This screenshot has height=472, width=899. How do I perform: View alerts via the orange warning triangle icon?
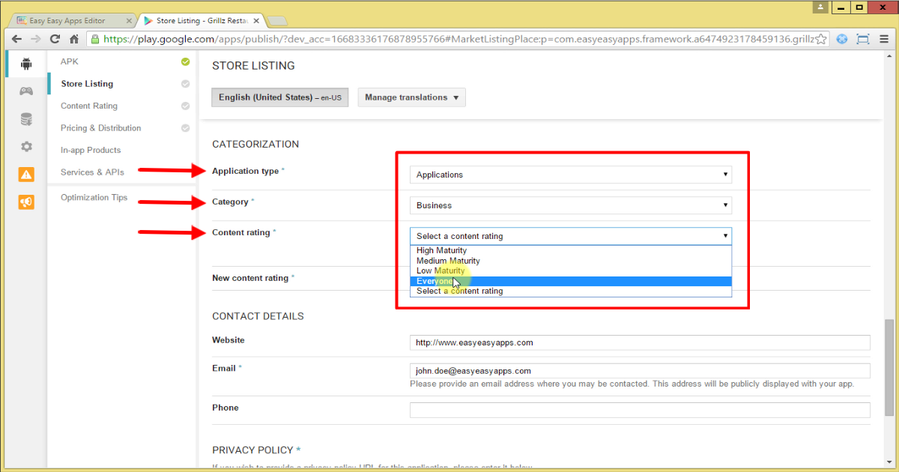point(25,174)
